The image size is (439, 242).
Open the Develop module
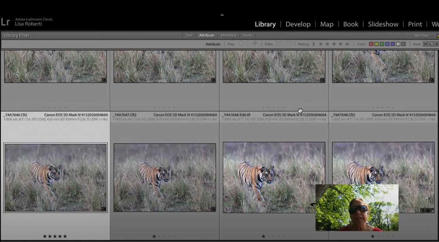coord(298,24)
